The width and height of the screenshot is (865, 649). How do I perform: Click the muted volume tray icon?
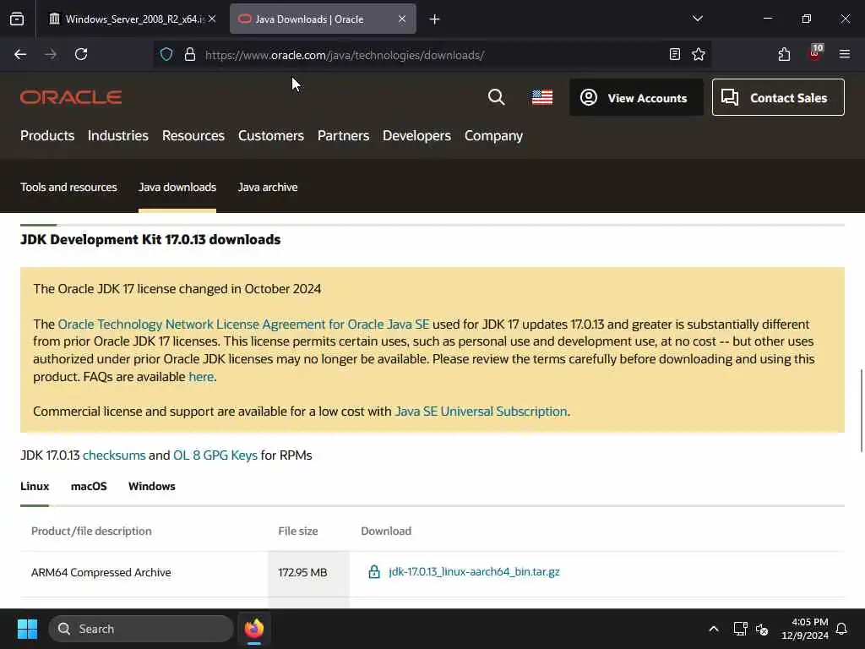tap(762, 629)
